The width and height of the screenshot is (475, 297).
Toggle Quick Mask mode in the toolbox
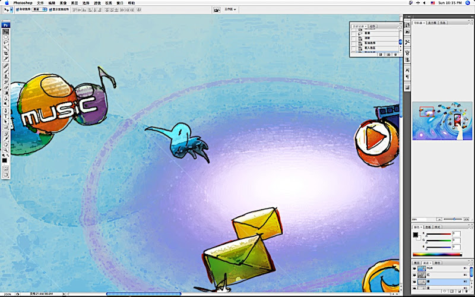coord(6,169)
